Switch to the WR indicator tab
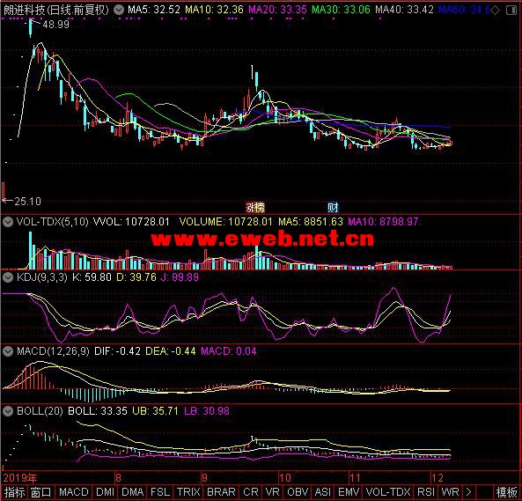 pyautogui.click(x=450, y=492)
